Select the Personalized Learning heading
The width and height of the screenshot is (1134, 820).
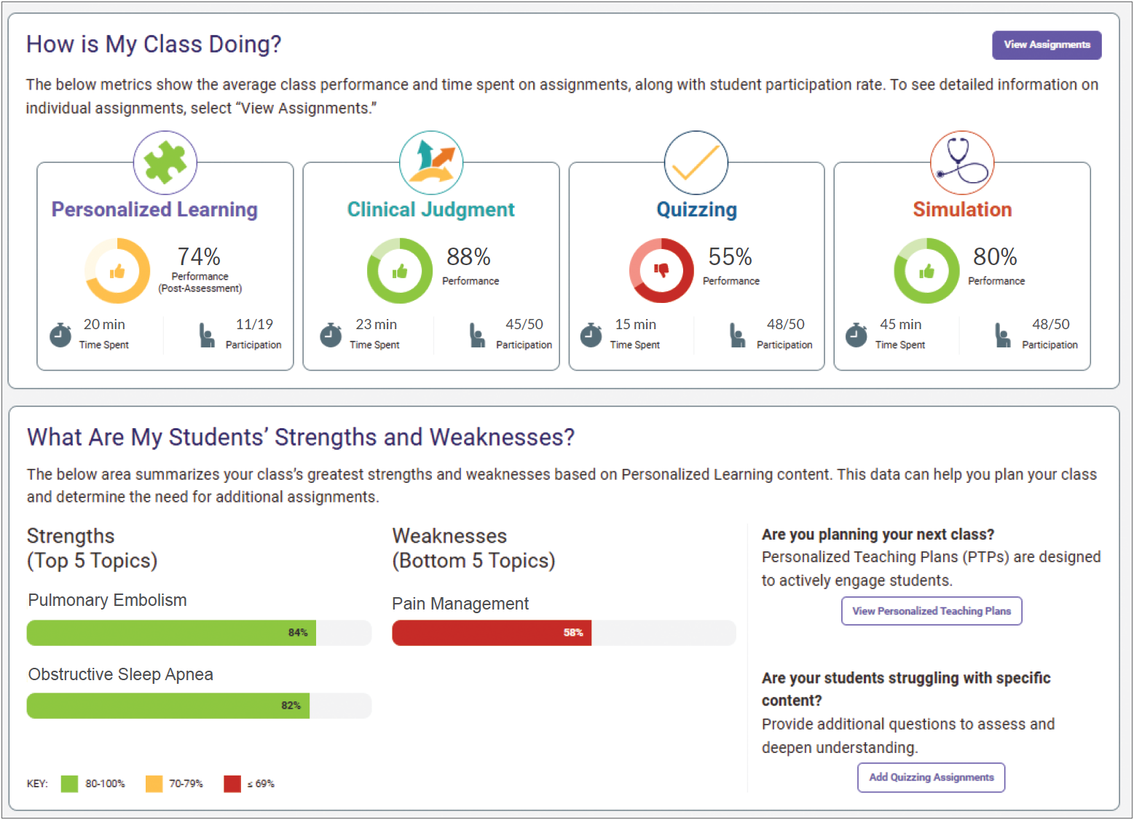tap(154, 210)
